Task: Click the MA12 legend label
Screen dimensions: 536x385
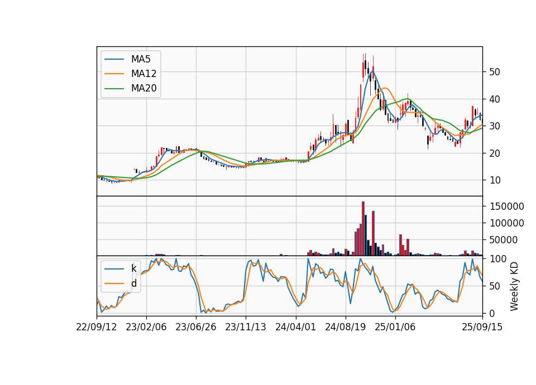Action: pyautogui.click(x=143, y=74)
